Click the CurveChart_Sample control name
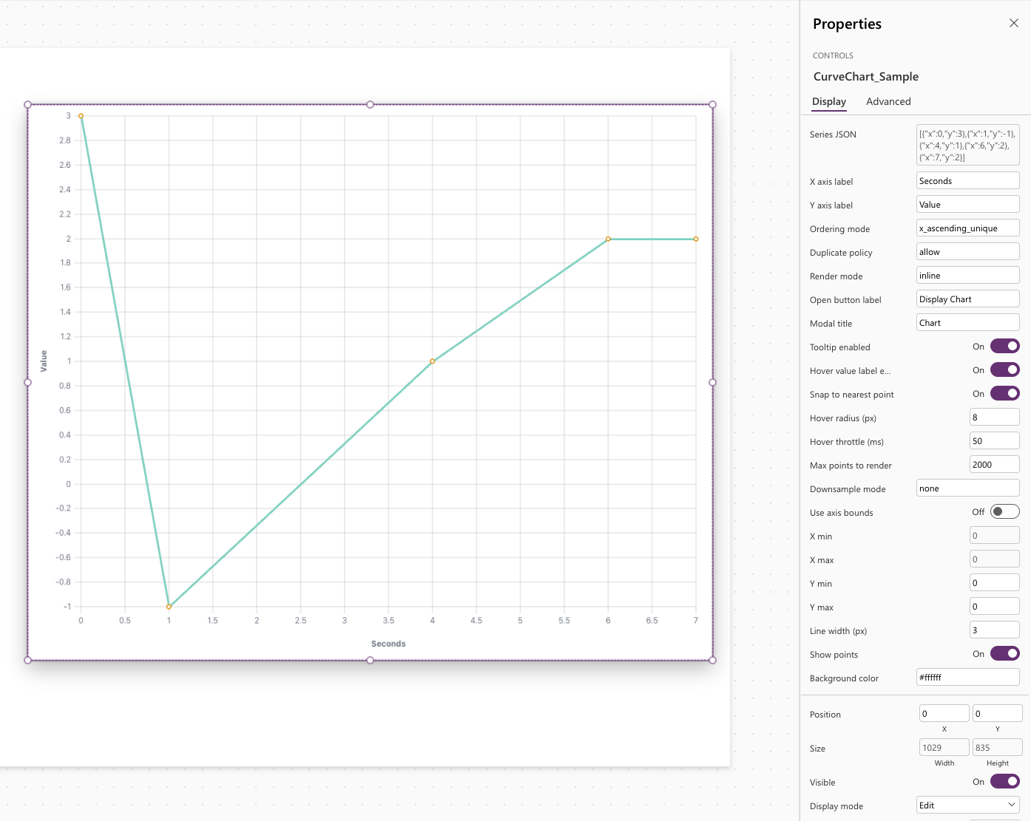 (x=865, y=76)
